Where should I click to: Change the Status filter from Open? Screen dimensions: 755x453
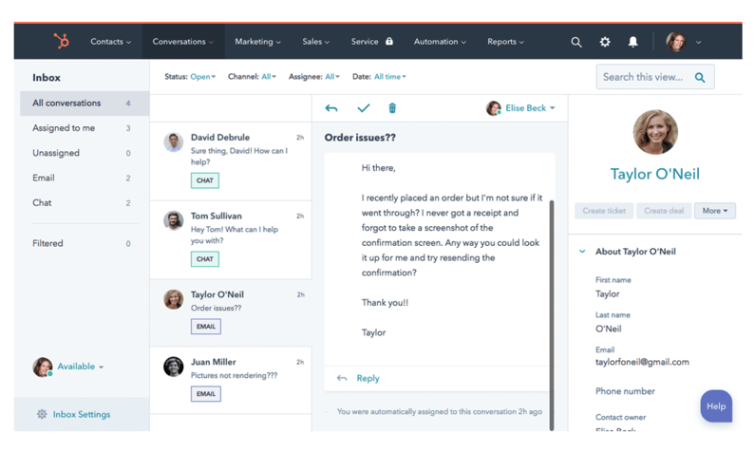[202, 77]
